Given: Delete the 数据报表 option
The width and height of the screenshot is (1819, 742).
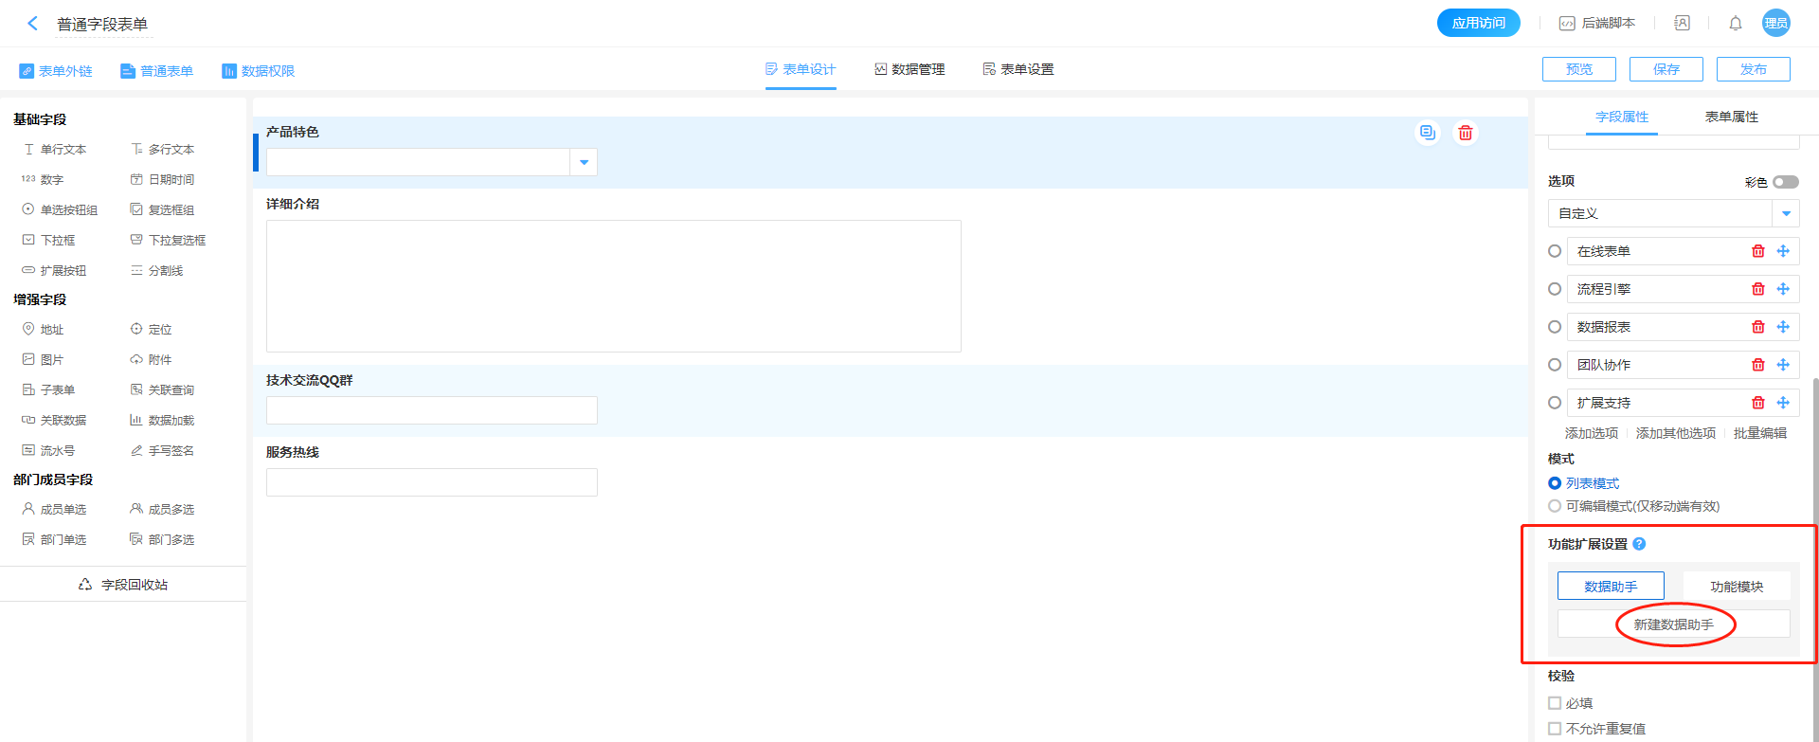Looking at the screenshot, I should pos(1757,327).
